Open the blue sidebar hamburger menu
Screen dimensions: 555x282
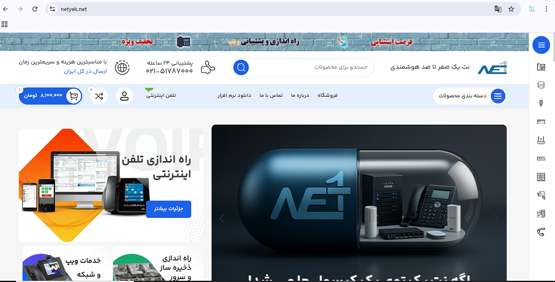coord(541,44)
